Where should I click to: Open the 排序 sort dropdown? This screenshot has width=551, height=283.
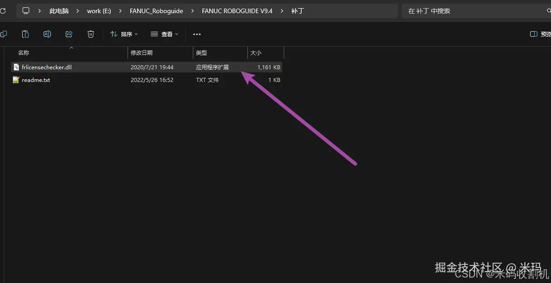pyautogui.click(x=124, y=34)
